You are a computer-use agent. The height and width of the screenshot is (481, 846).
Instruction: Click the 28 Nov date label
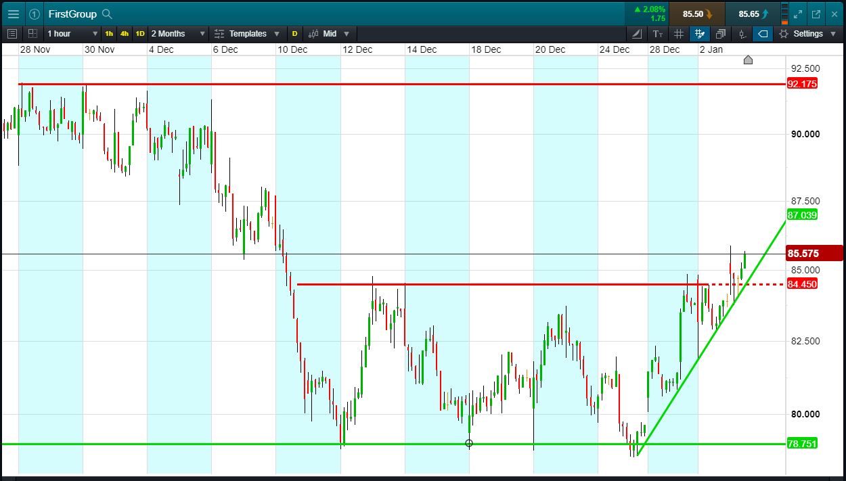click(x=34, y=49)
